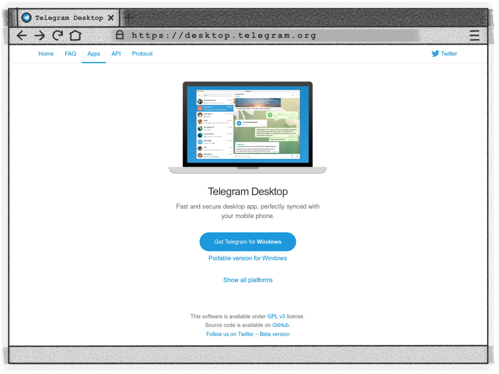Open Portable version for Windows link

[x=248, y=258]
